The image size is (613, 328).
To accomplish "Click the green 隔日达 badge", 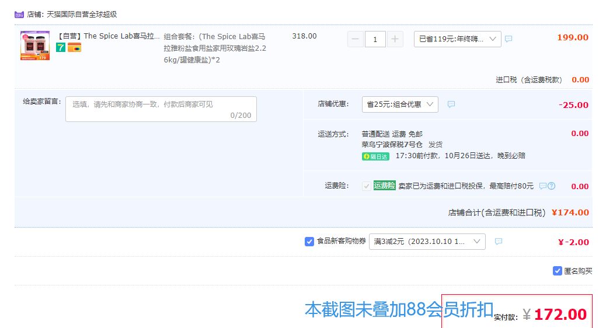I will [375, 156].
